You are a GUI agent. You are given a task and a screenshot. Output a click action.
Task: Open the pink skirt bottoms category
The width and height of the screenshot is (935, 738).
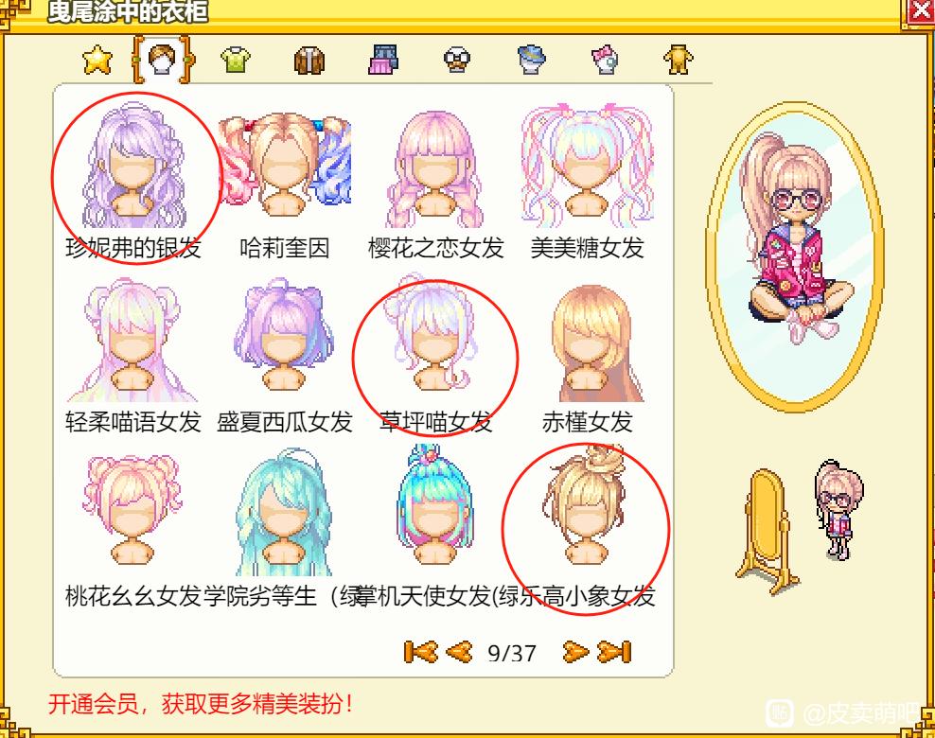pos(383,61)
